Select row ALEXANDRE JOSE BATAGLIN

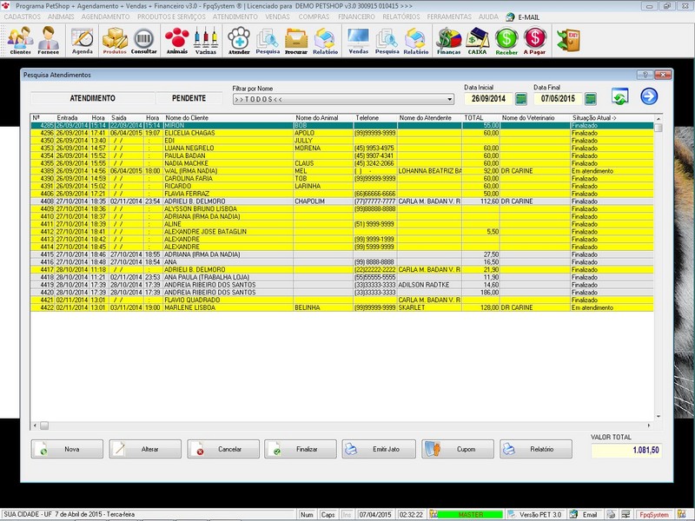pos(341,232)
